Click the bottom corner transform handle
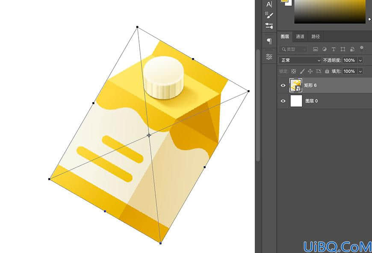372x253 pixels. [x=161, y=243]
